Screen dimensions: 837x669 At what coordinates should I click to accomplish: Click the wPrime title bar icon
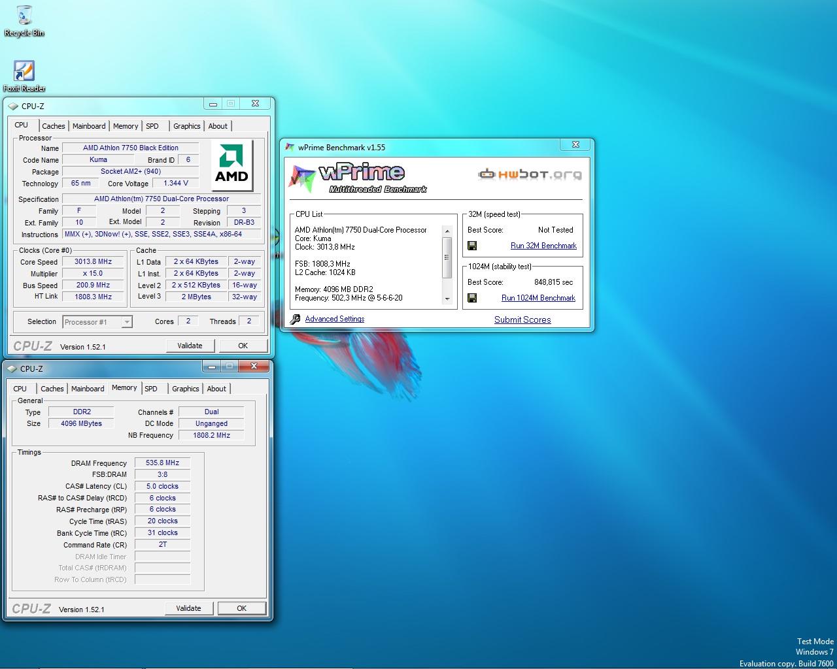tap(290, 147)
